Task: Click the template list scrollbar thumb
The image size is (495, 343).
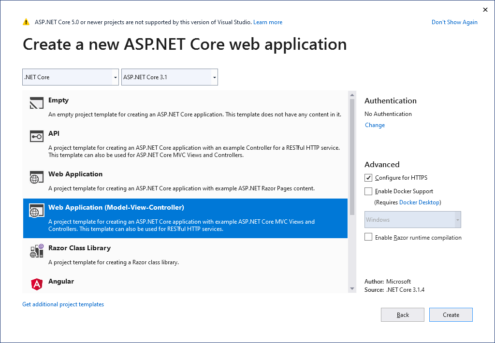Action: tap(352, 157)
